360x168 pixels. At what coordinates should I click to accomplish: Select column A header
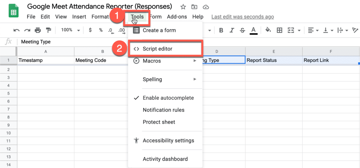46,52
